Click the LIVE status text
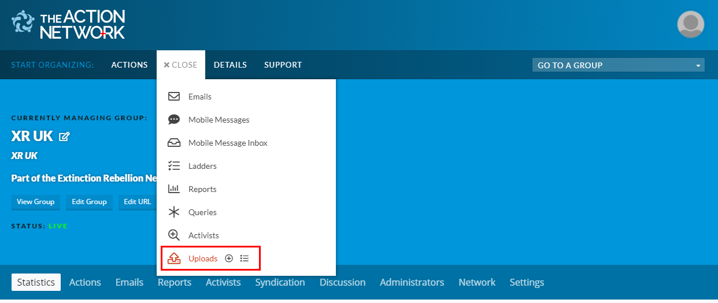 58,226
